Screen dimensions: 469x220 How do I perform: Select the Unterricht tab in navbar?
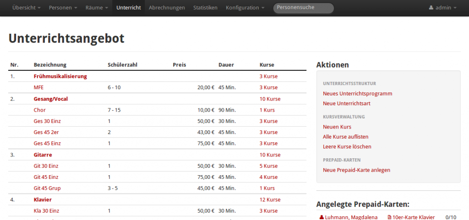click(x=129, y=8)
